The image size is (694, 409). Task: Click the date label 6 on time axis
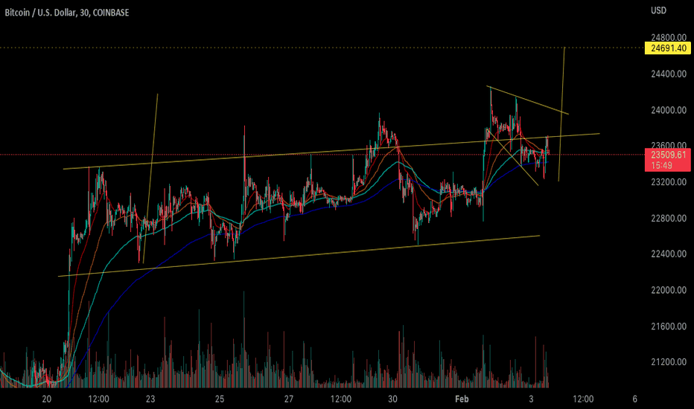point(634,399)
